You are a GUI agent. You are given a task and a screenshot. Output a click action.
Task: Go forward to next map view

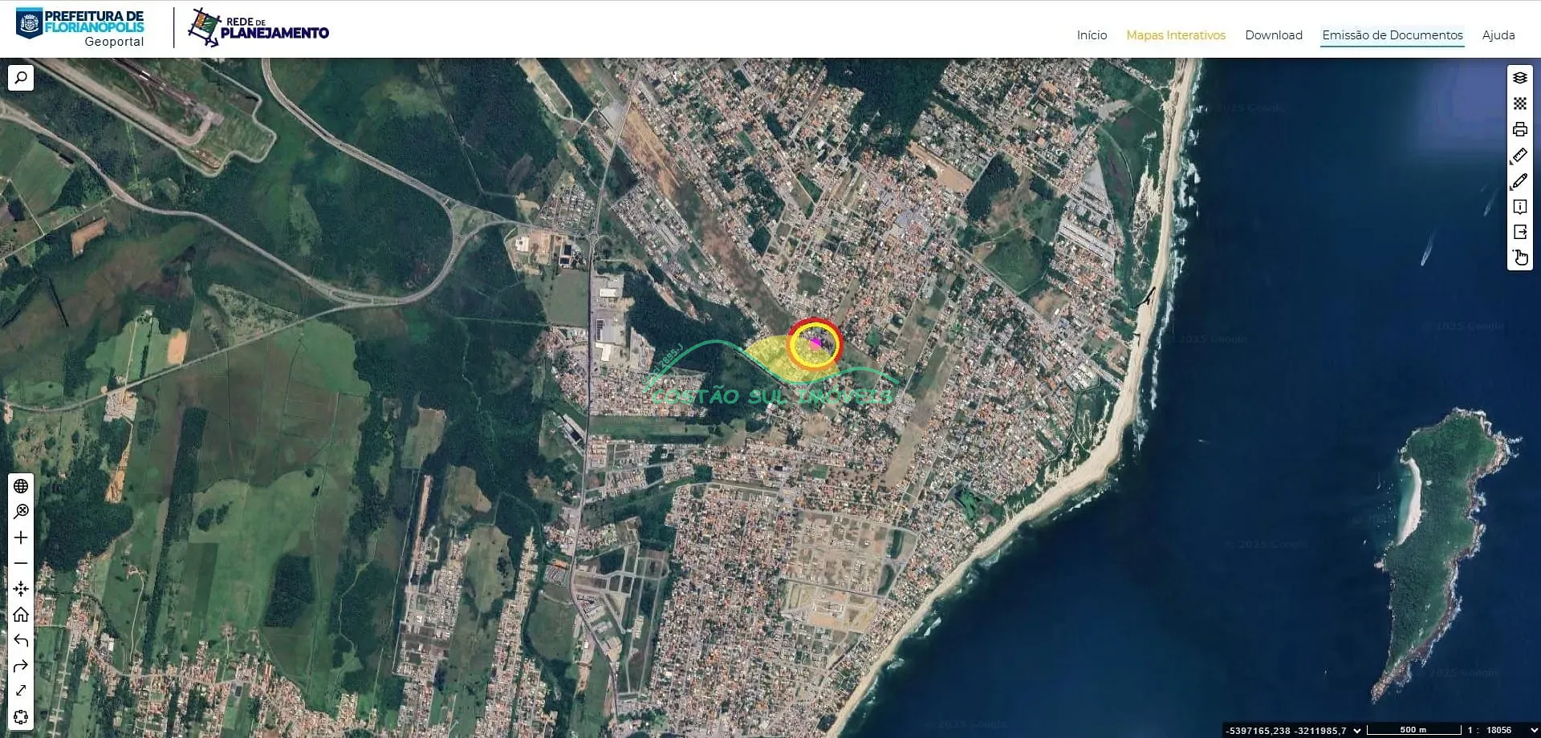click(21, 666)
